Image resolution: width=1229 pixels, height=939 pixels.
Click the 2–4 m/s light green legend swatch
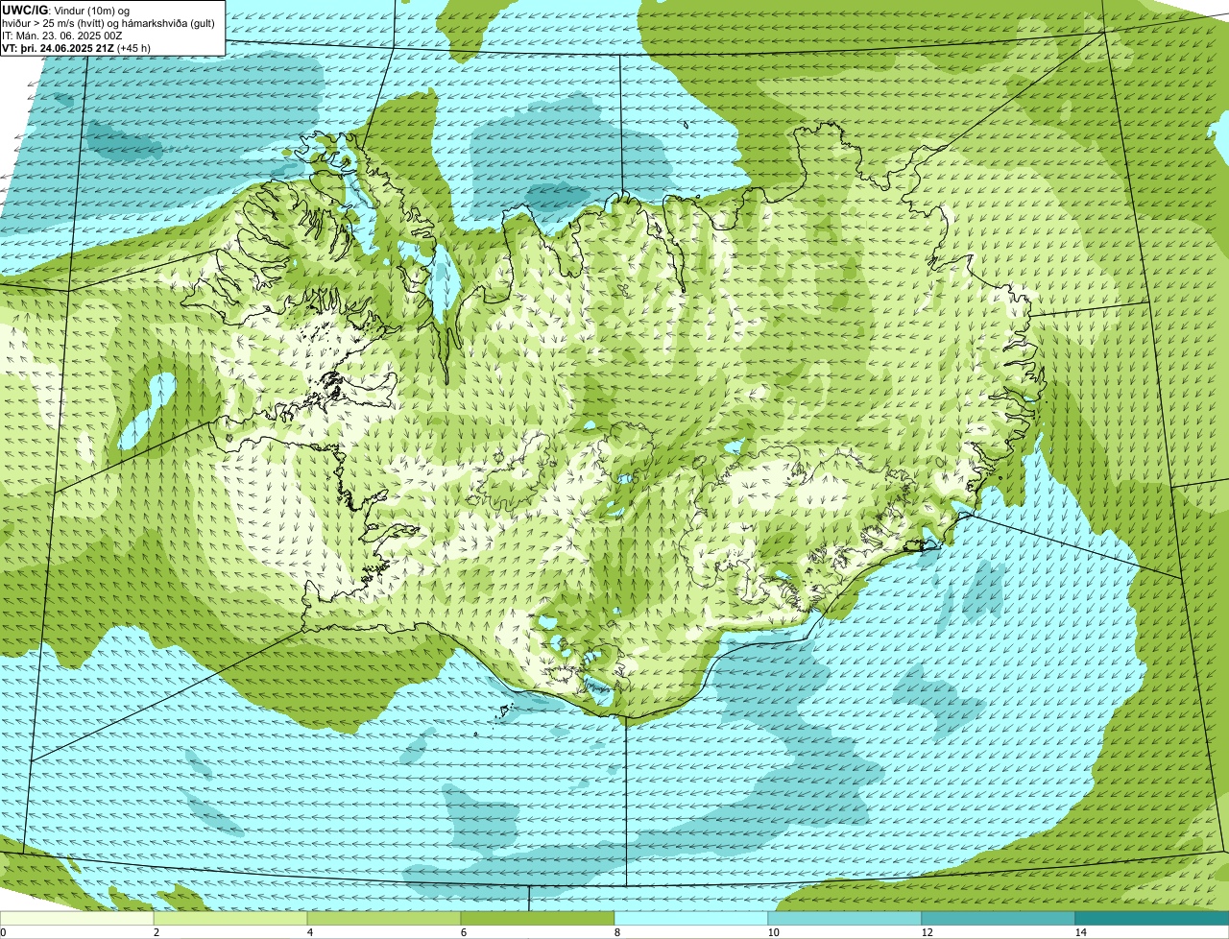tap(230, 918)
